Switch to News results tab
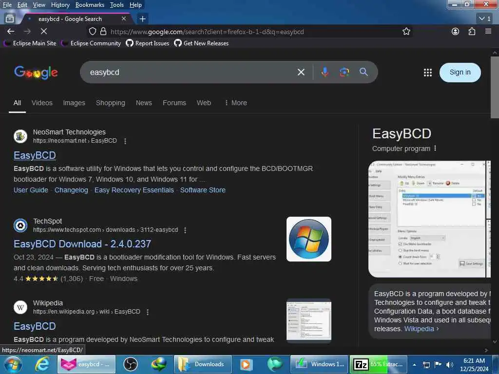 coord(144,103)
